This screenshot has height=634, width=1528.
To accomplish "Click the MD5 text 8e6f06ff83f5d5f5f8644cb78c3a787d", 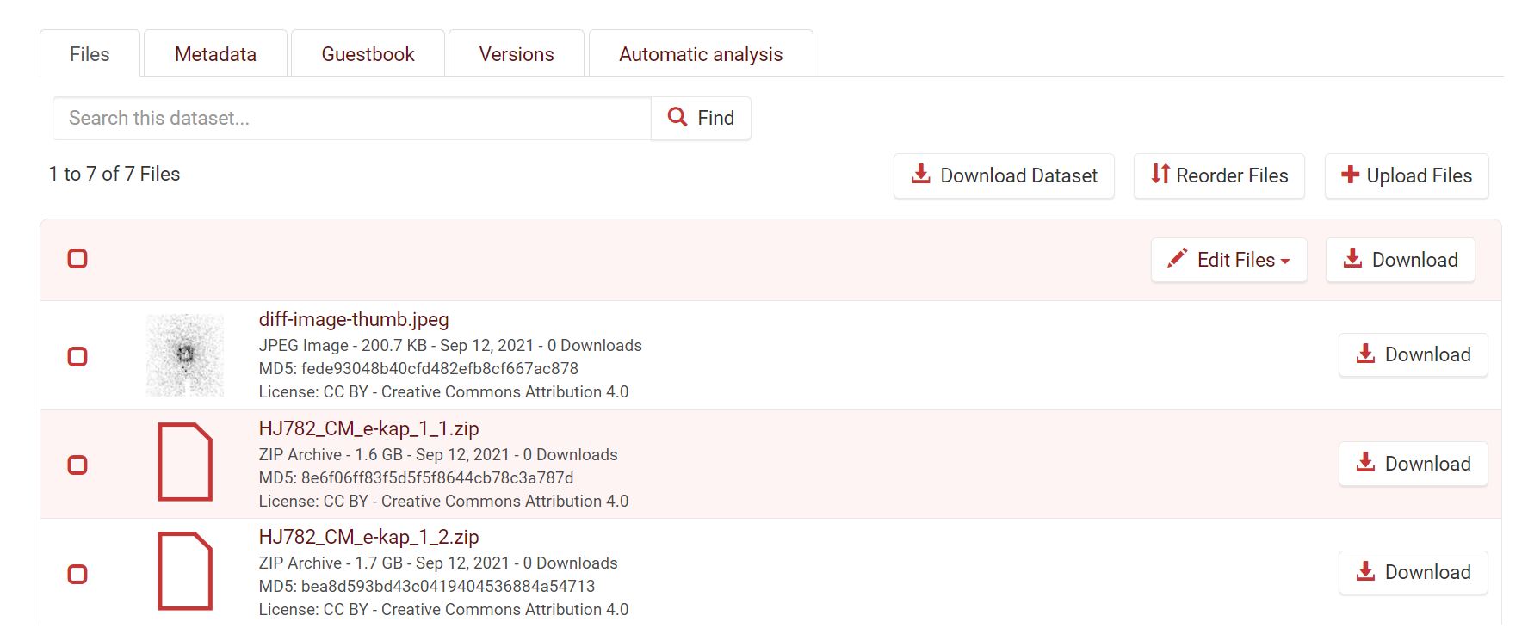I will 437,477.
